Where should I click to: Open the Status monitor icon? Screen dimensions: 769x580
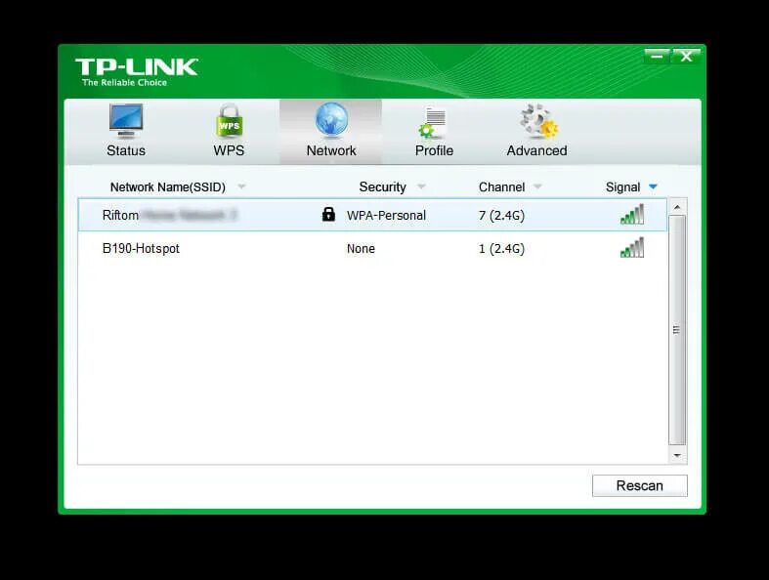126,121
